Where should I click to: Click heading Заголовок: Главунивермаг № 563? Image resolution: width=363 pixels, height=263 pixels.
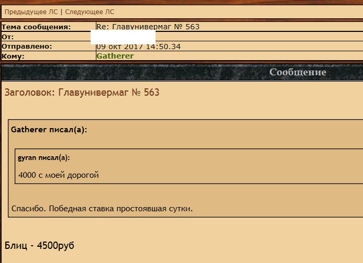click(82, 93)
